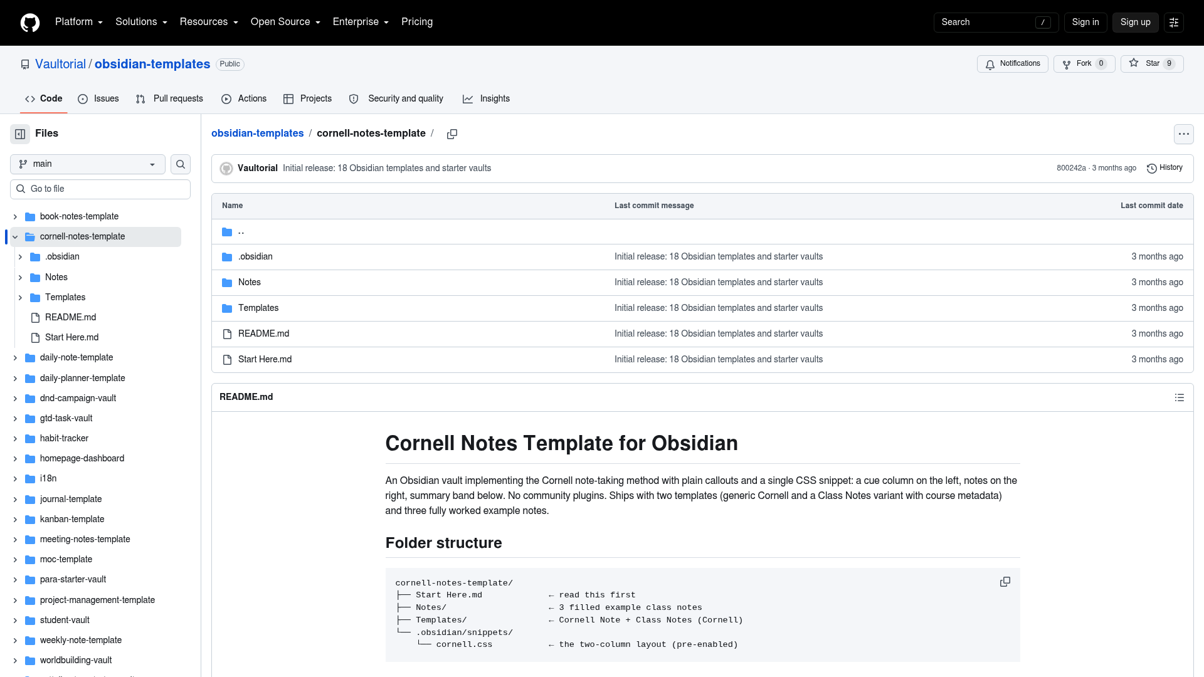Switch to the Pull requests tab
Screen dimensions: 1204x677
[169, 99]
